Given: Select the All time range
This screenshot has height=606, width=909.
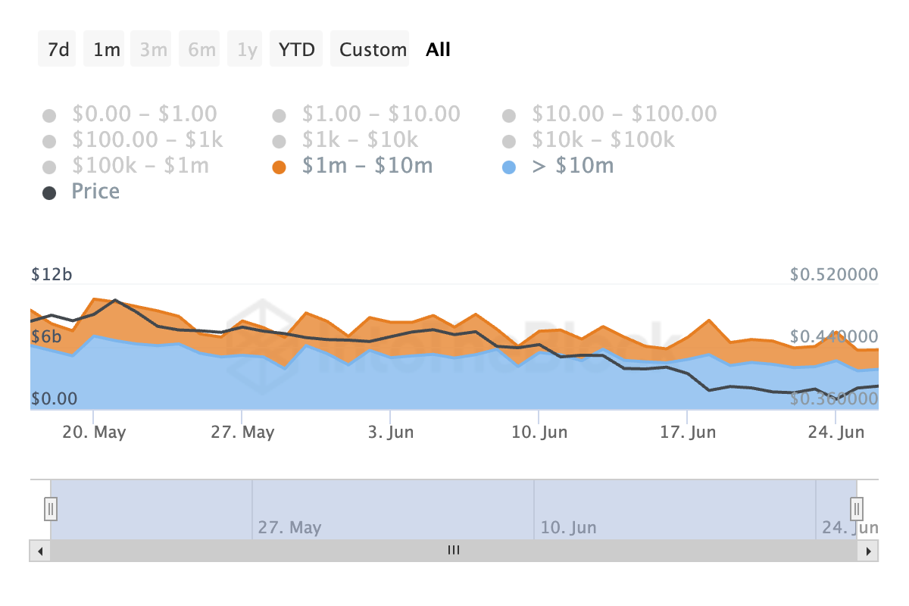Looking at the screenshot, I should click(438, 50).
